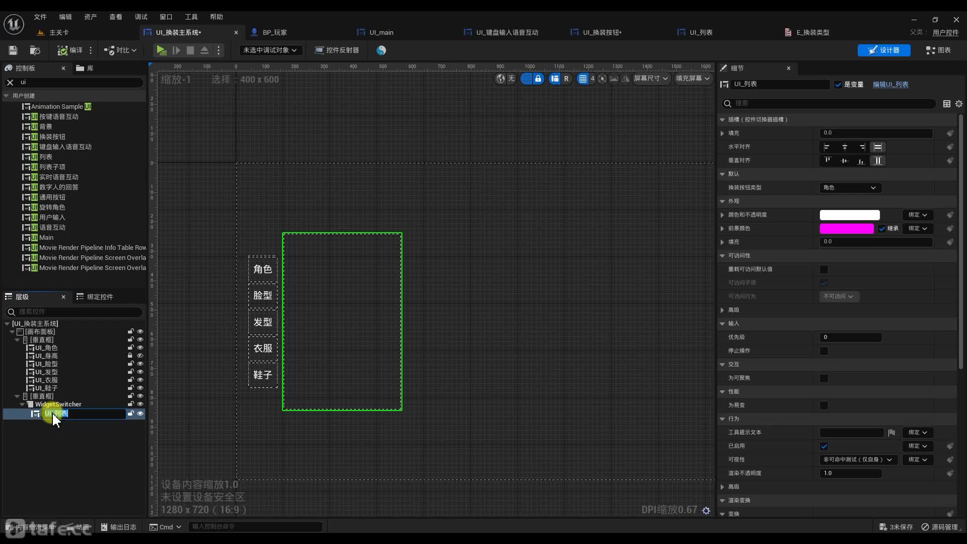The image size is (967, 544).
Task: Open the Widget Reflector (控件反射器) tool
Action: 337,50
